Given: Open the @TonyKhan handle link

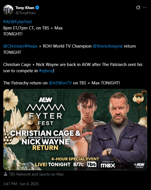Looking at the screenshot, I should click(25, 13).
